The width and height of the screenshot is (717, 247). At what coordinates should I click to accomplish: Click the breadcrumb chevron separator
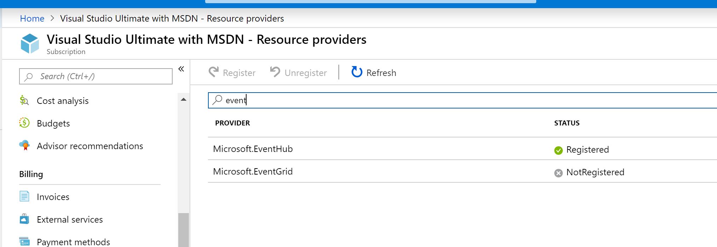(x=52, y=18)
